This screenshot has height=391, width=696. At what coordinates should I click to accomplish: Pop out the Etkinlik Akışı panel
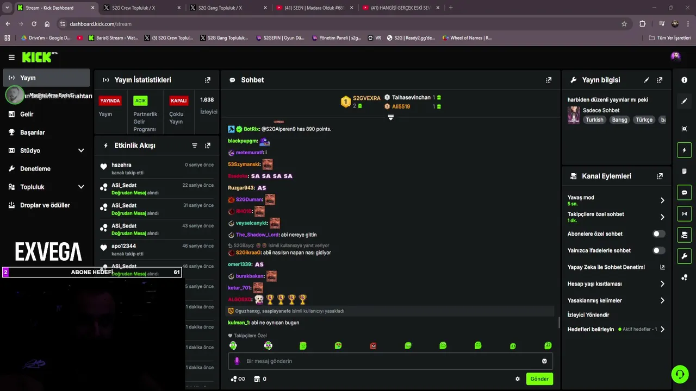207,146
